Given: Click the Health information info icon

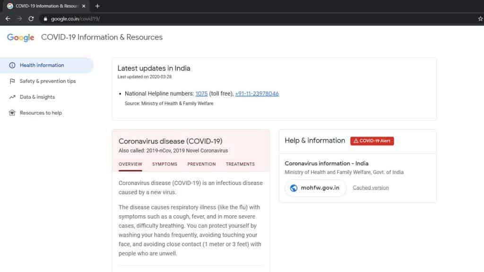Looking at the screenshot, I should [12, 65].
